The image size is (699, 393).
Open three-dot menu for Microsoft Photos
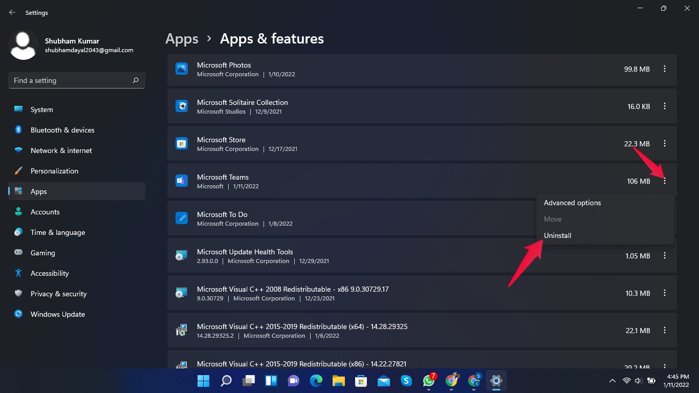coord(664,69)
